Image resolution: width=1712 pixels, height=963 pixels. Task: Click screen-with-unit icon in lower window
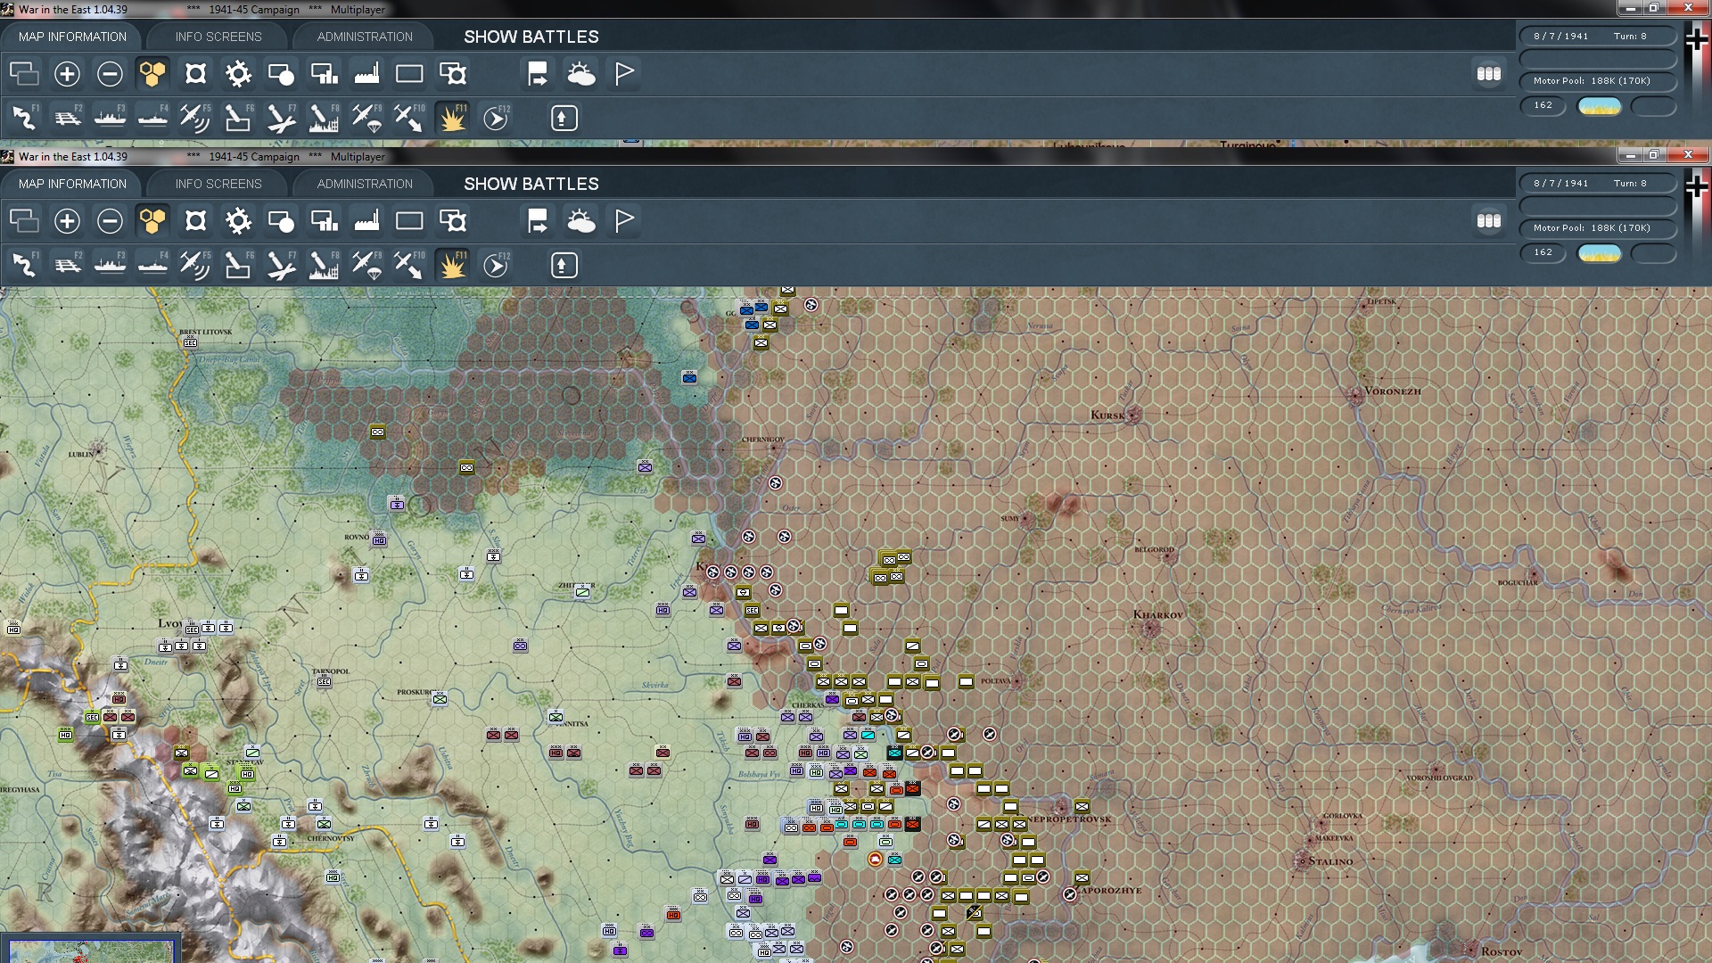pyautogui.click(x=453, y=221)
